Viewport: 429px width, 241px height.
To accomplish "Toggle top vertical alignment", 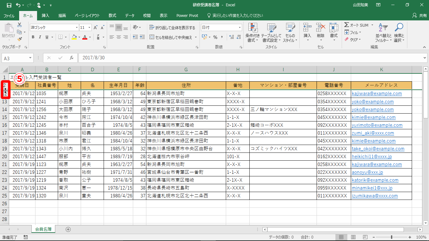I will tap(112, 28).
